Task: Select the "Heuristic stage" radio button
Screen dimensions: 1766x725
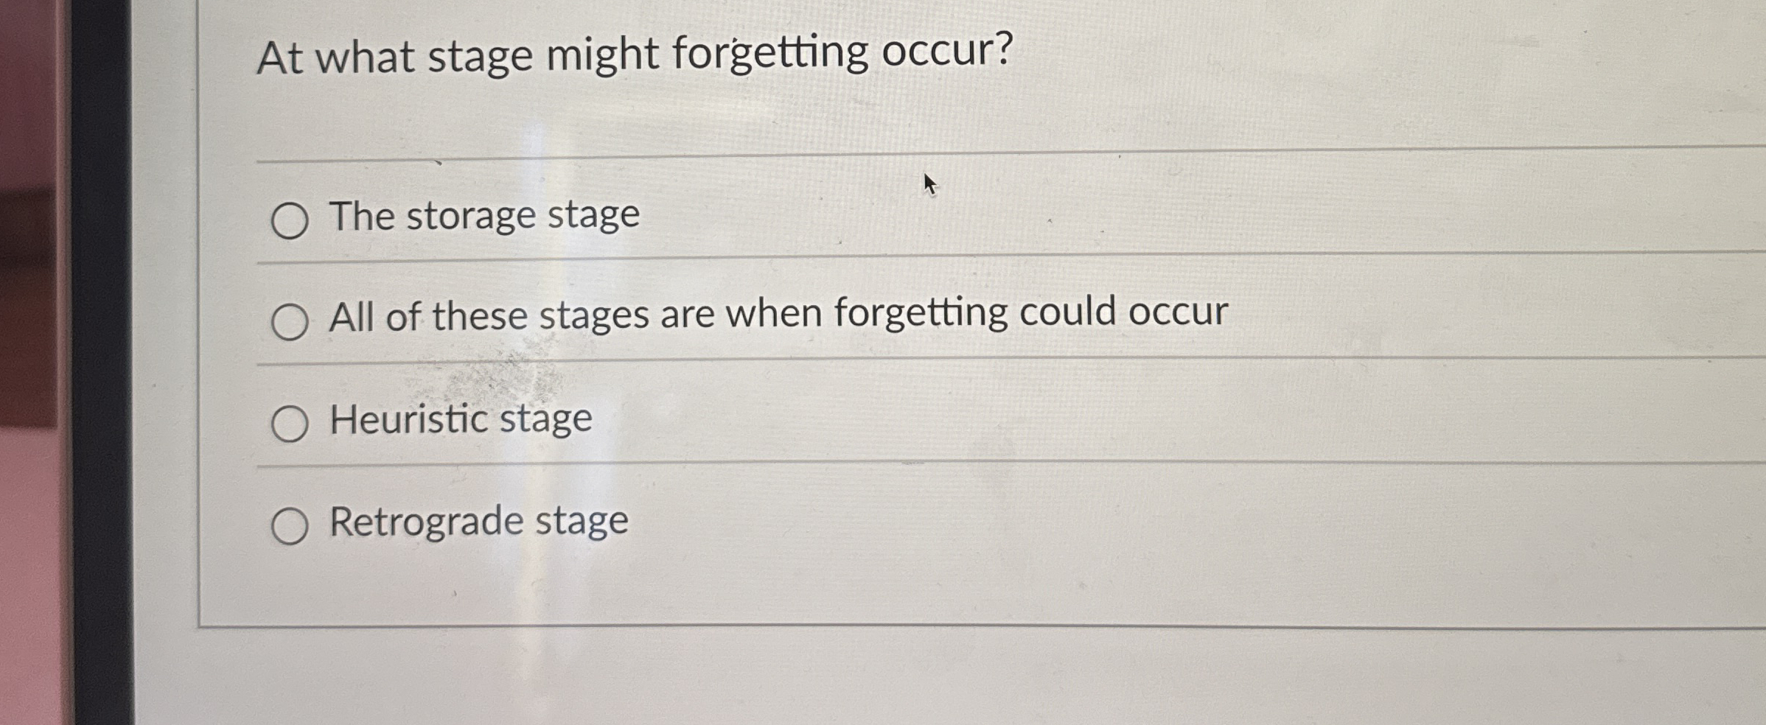Action: tap(291, 424)
